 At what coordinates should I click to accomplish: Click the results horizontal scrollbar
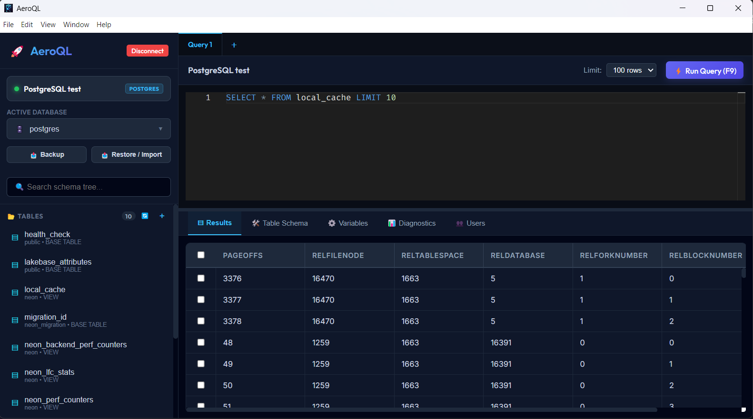point(421,409)
